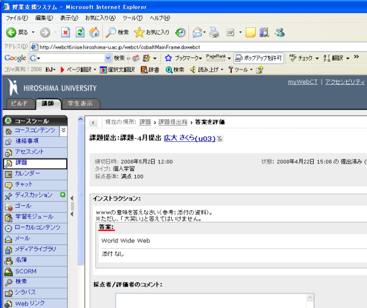
Task: Open the ツール menu in menu bar
Action: [133, 18]
